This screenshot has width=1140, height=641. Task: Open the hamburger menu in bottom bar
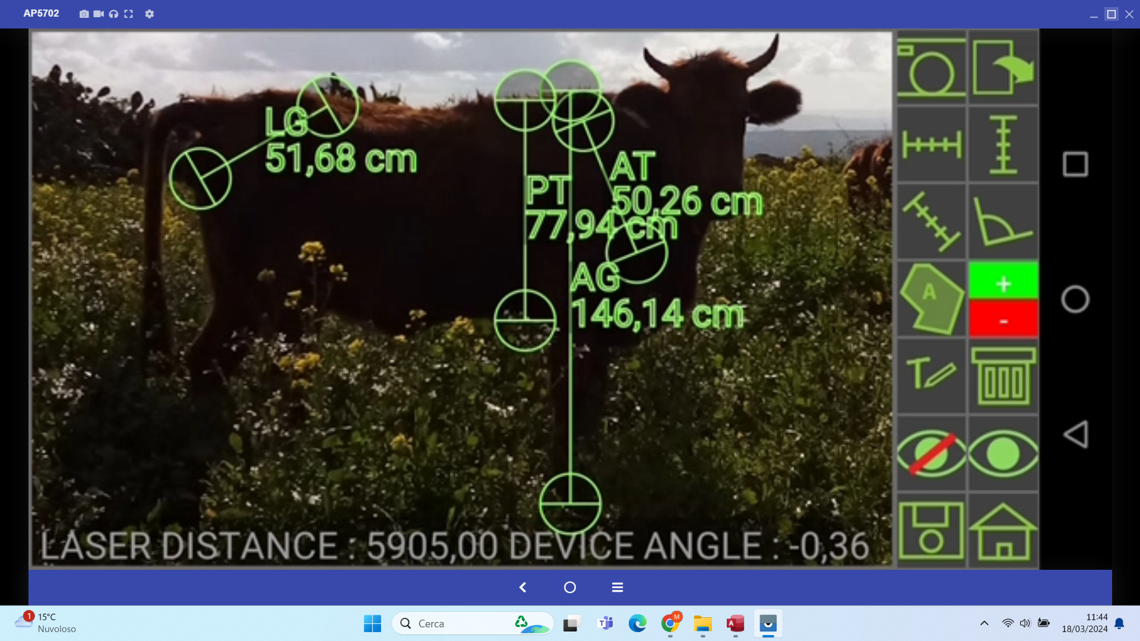tap(617, 587)
